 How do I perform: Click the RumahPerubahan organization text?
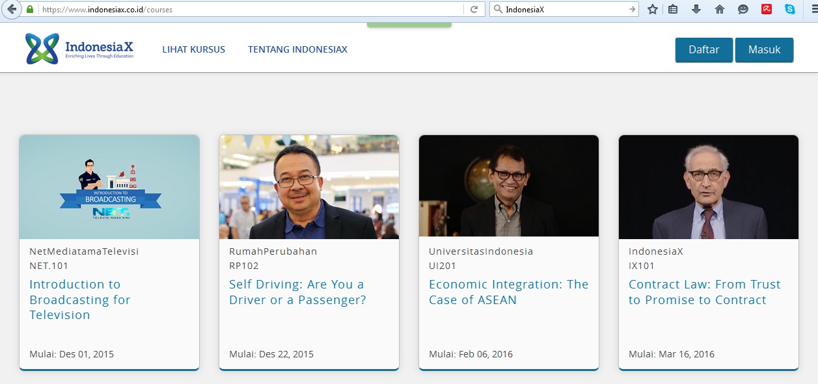[x=273, y=251]
